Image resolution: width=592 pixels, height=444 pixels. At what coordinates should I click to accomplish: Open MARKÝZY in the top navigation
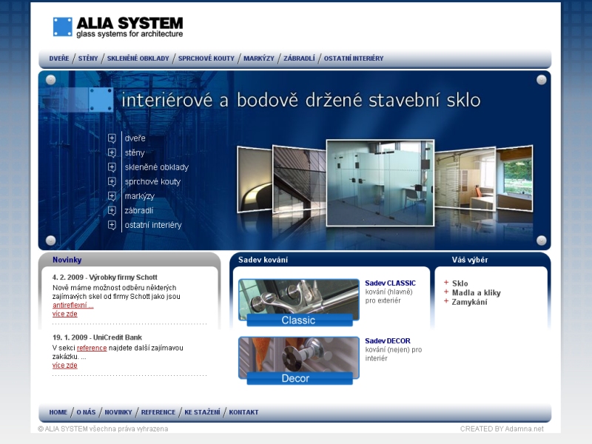(x=259, y=58)
